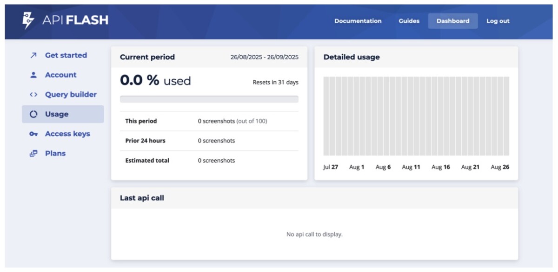Click the chart bar above Aug 26
The height and width of the screenshot is (272, 558).
coord(506,116)
